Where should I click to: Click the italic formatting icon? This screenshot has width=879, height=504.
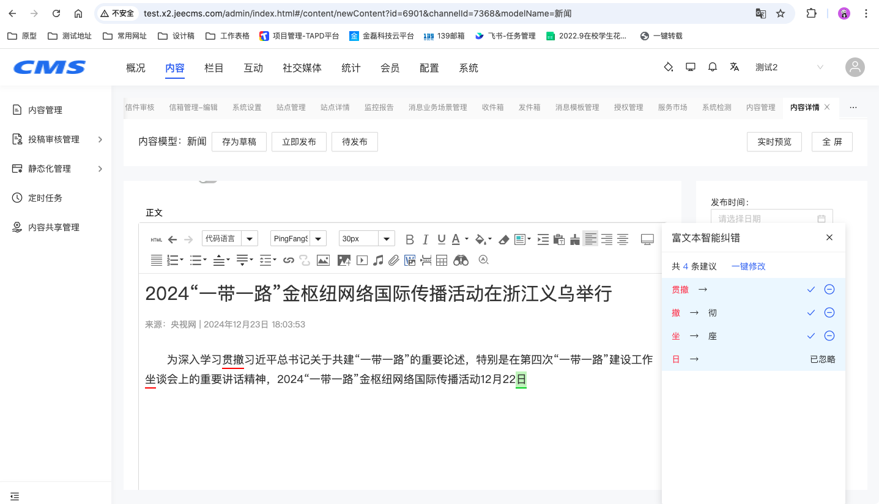pyautogui.click(x=425, y=239)
